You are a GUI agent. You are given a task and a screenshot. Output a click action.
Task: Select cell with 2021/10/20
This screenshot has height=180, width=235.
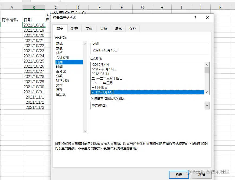(x=34, y=35)
